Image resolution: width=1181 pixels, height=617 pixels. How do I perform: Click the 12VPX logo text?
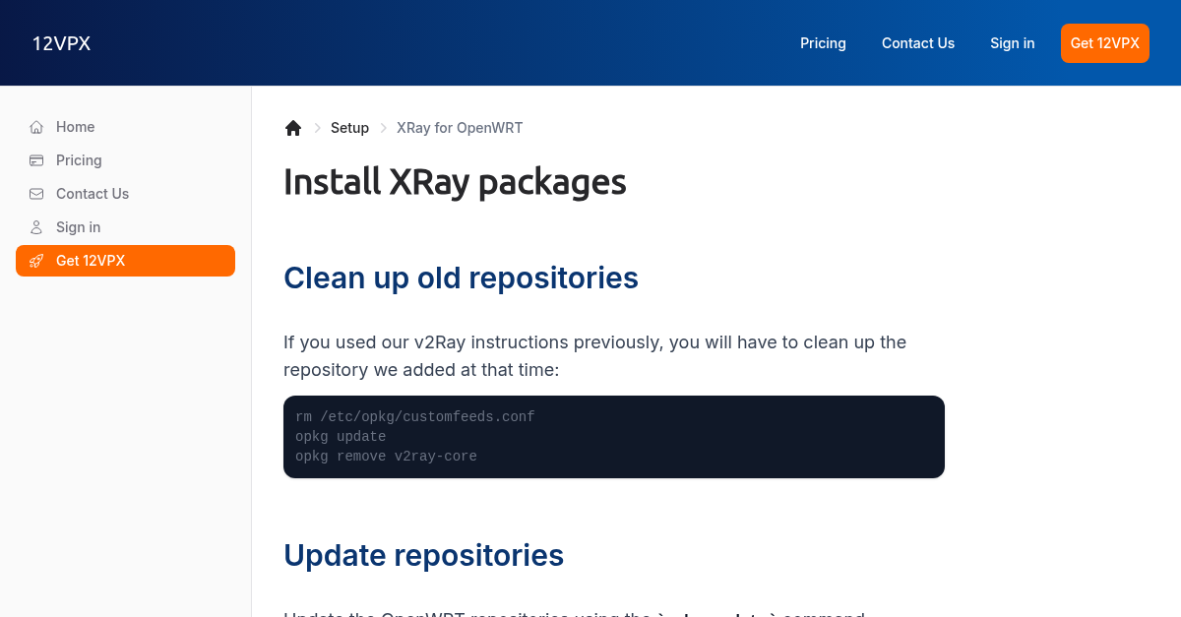61,42
